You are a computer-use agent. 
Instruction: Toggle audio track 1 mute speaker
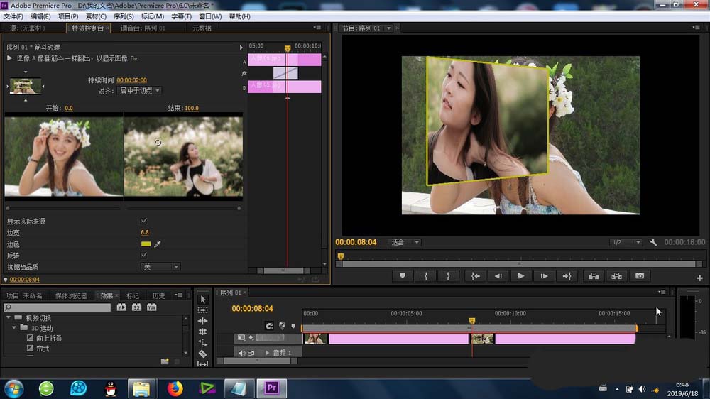(241, 353)
